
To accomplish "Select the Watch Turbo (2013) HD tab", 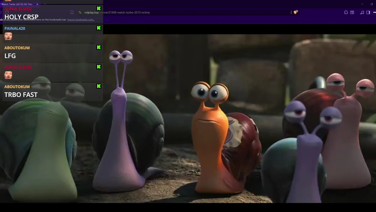I will pos(18,4).
